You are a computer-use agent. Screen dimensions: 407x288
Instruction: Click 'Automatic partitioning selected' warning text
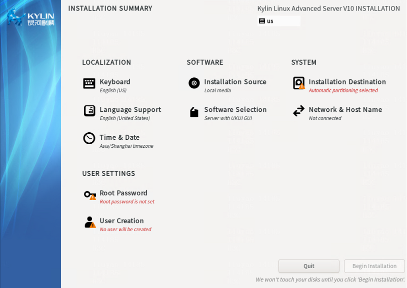click(x=343, y=90)
